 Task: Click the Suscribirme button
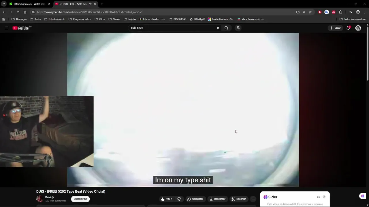(80, 199)
